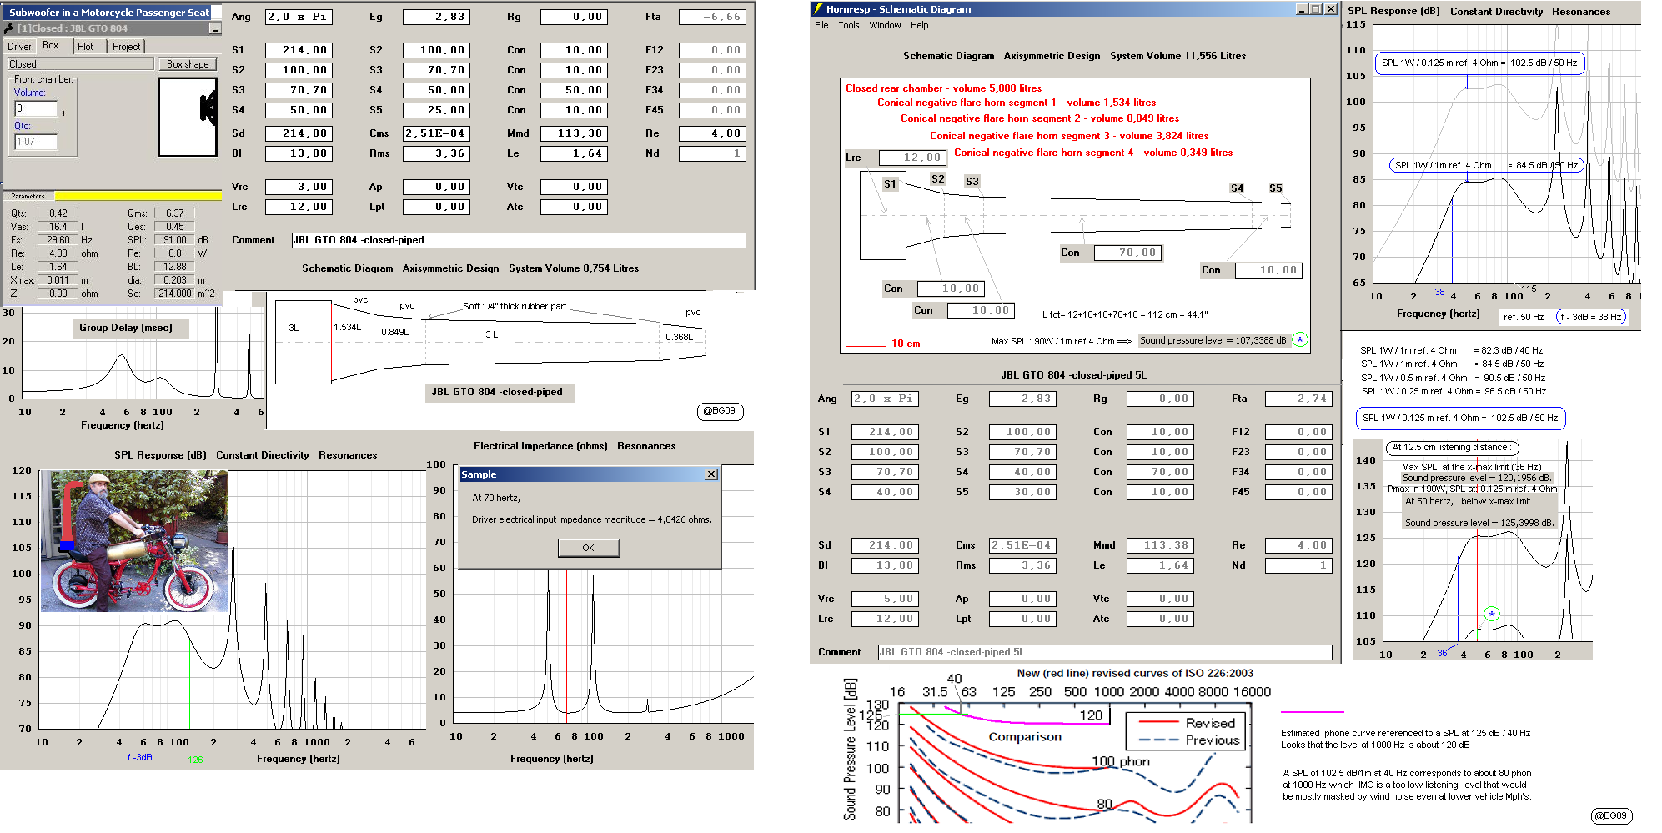This screenshot has height=833, width=1662.
Task: Click the Qts value 0.42
Action: 58,213
